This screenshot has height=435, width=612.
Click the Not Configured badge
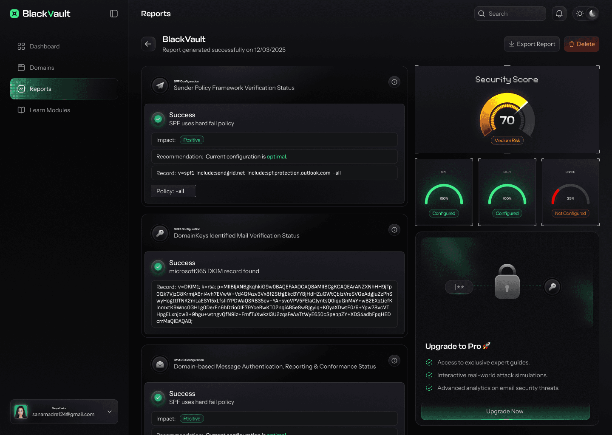[570, 213]
